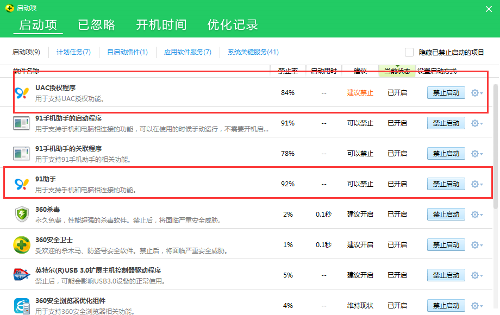The width and height of the screenshot is (500, 315).
Task: Open startup settings gear for 91助手
Action: (x=476, y=184)
